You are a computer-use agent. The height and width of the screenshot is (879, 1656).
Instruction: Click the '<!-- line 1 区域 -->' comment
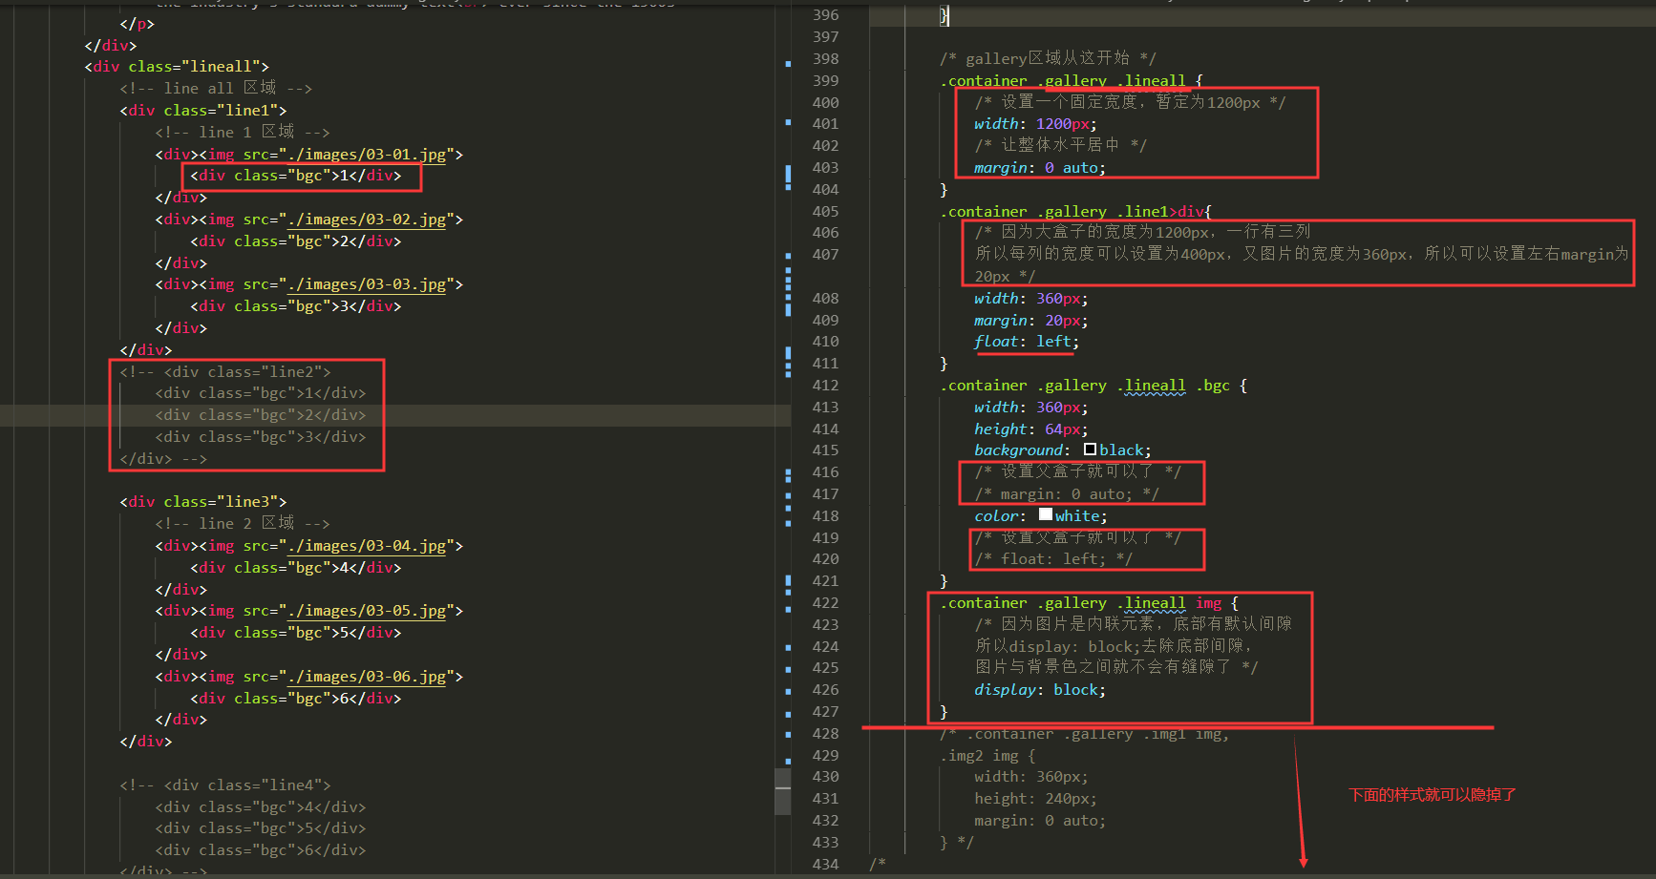click(x=243, y=132)
